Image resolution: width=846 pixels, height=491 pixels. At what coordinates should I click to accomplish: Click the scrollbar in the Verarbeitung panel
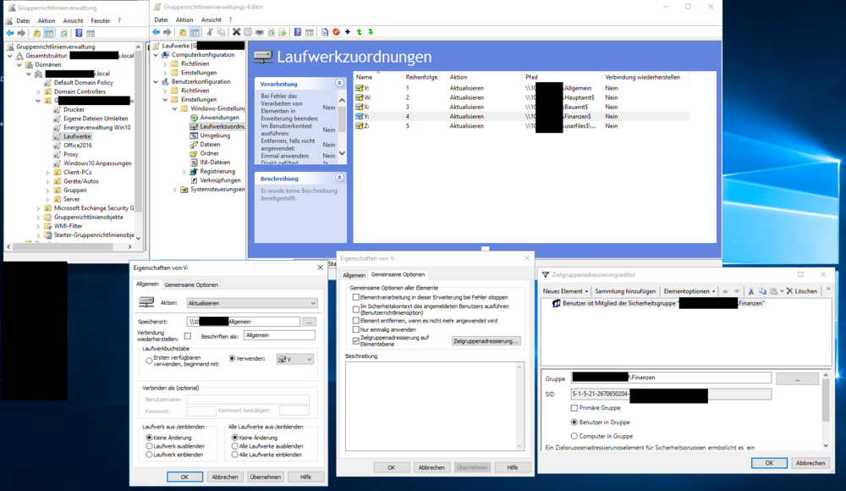pyautogui.click(x=343, y=119)
